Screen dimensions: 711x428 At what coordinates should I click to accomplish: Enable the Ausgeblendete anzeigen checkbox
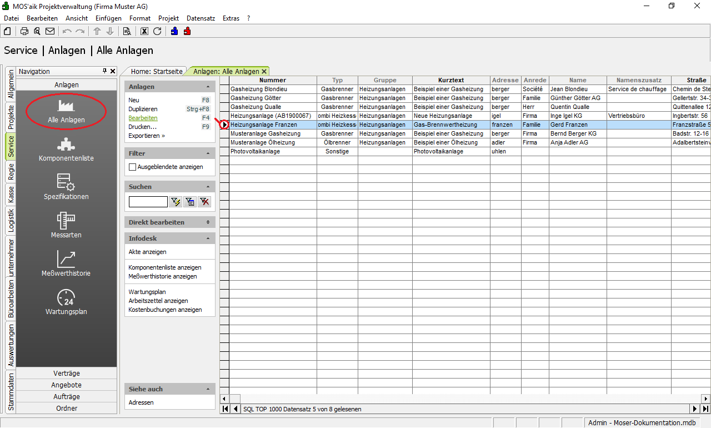(133, 167)
